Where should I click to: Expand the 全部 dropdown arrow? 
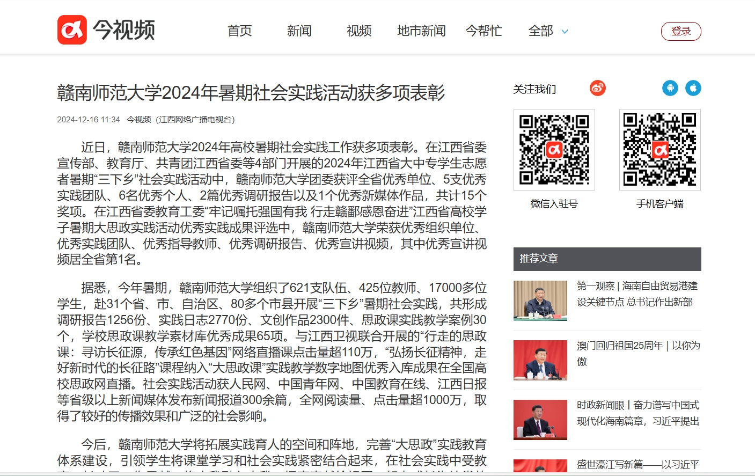565,32
